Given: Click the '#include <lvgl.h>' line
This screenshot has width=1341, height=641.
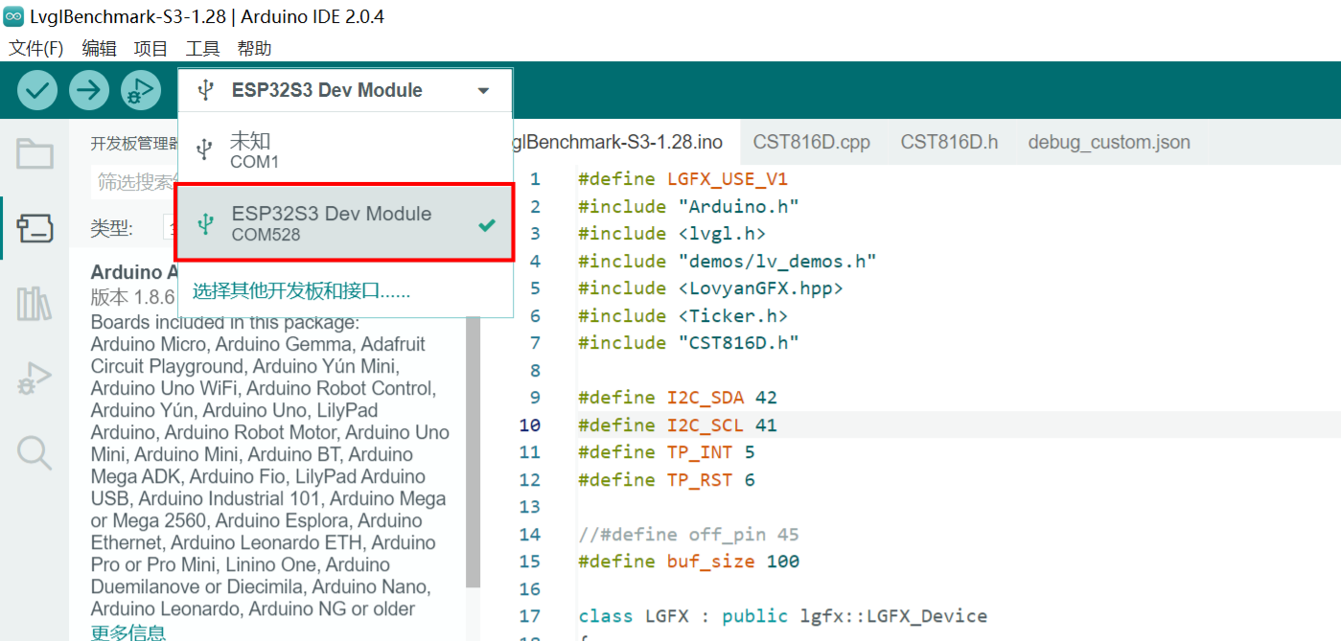Looking at the screenshot, I should pyautogui.click(x=672, y=234).
